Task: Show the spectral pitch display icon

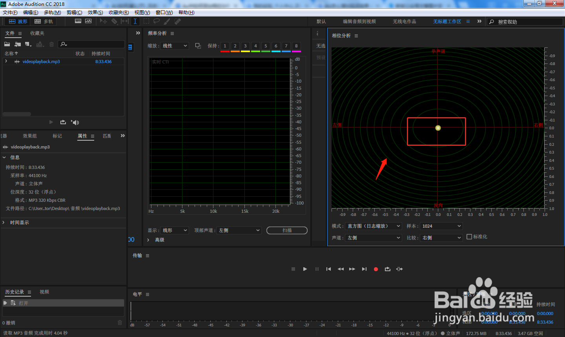Action: (x=88, y=21)
